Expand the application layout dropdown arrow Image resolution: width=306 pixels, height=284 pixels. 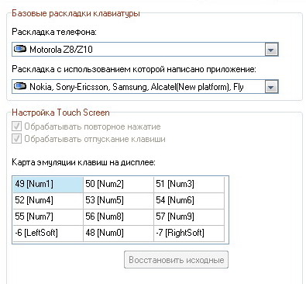271,87
